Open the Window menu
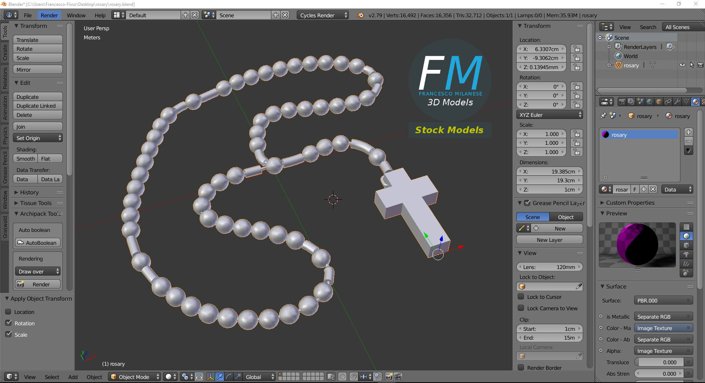705x383 pixels. coord(76,15)
